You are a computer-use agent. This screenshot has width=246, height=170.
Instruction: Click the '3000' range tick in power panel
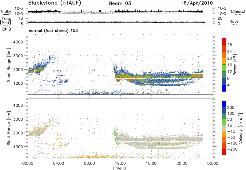[x=18, y=56]
